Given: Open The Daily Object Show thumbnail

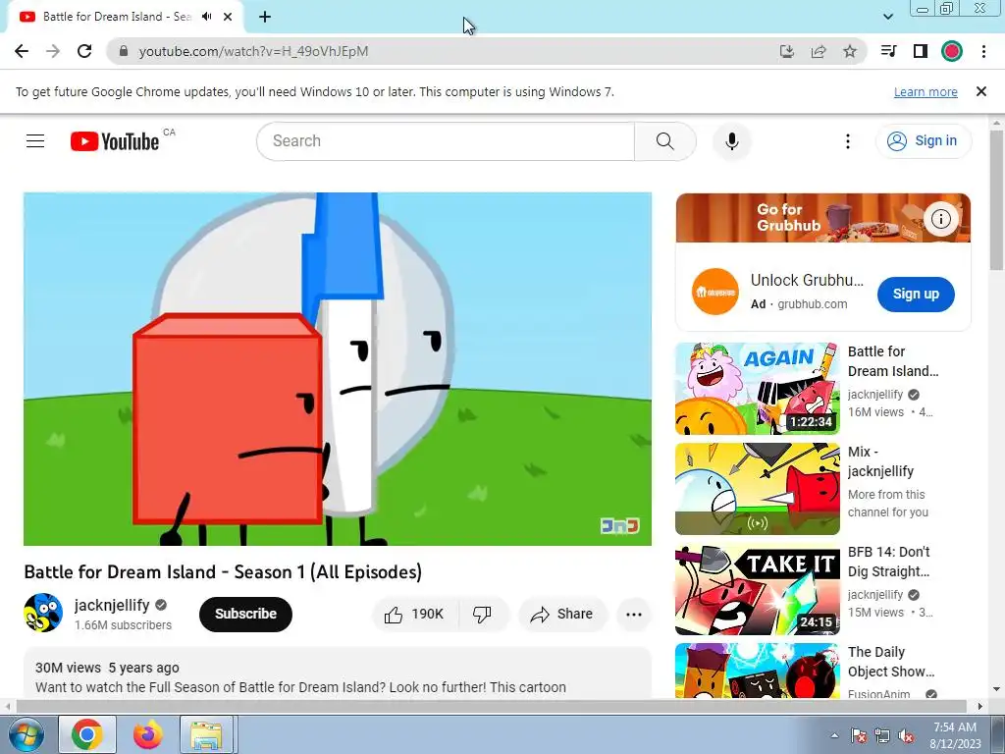Looking at the screenshot, I should 757,671.
